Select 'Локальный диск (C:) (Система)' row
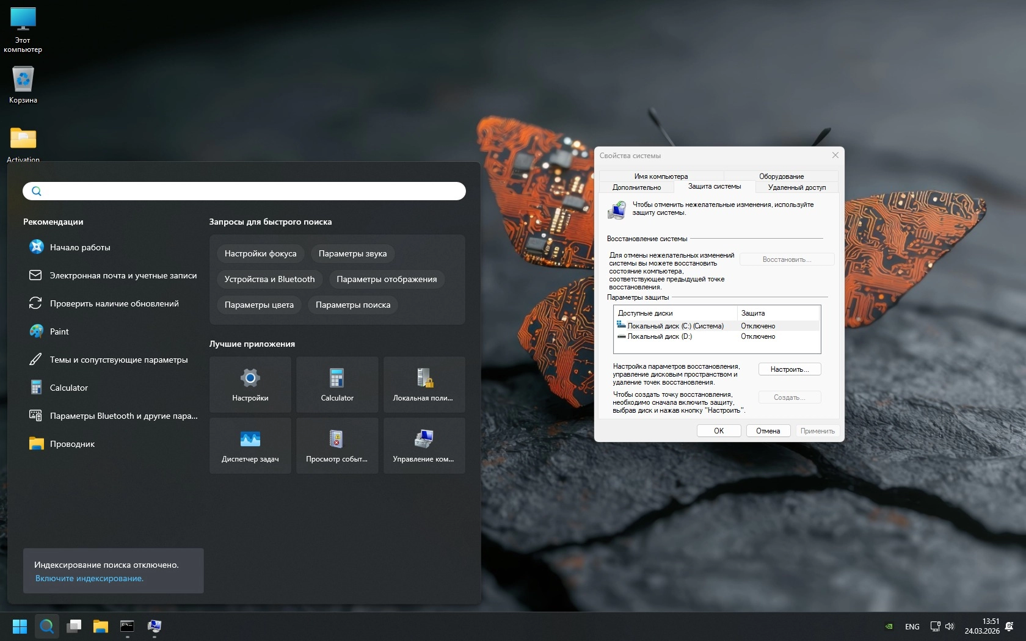 click(717, 326)
